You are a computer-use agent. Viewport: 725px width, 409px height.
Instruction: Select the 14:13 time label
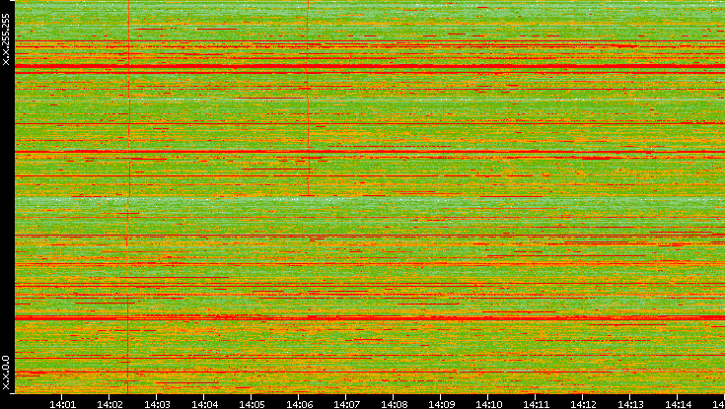click(x=630, y=405)
